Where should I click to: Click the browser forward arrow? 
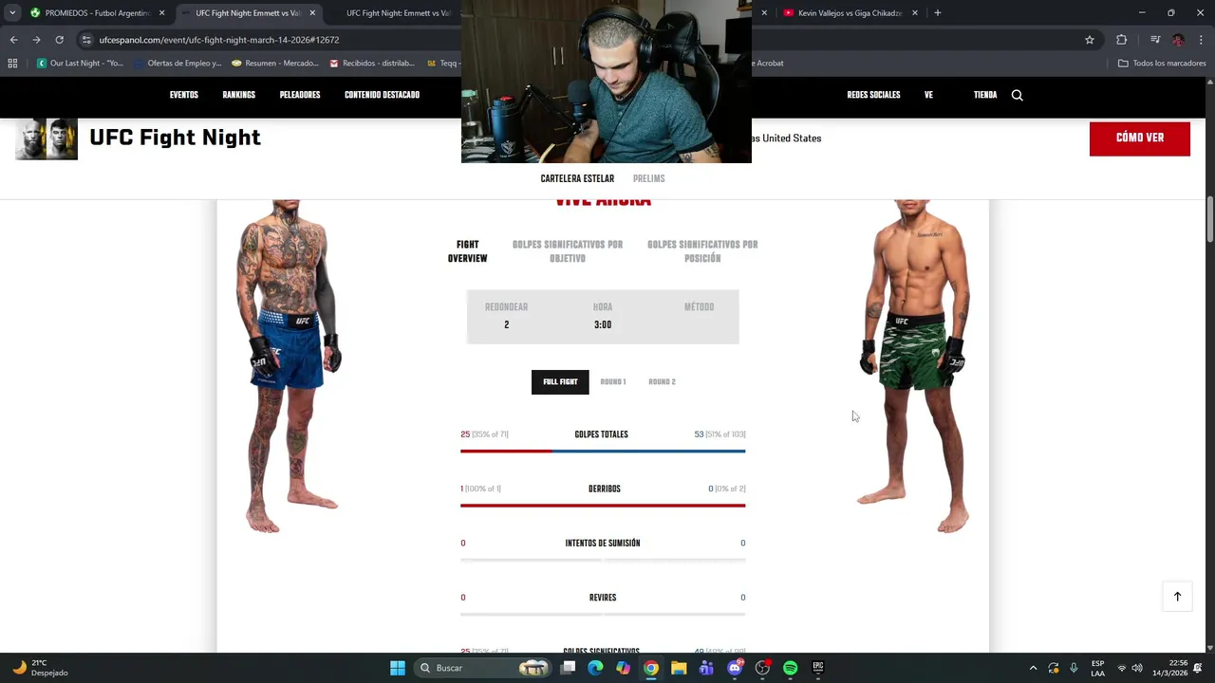36,40
